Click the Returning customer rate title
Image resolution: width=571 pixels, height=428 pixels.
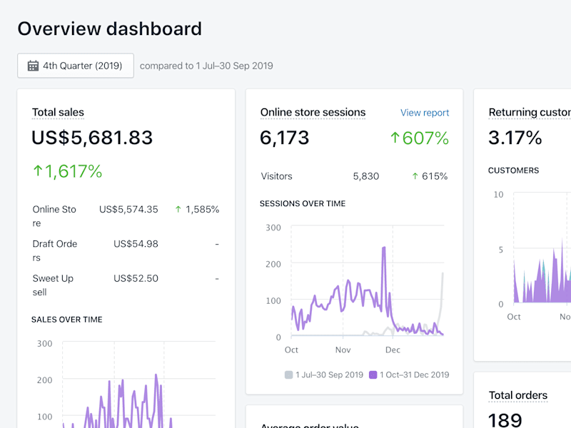530,113
